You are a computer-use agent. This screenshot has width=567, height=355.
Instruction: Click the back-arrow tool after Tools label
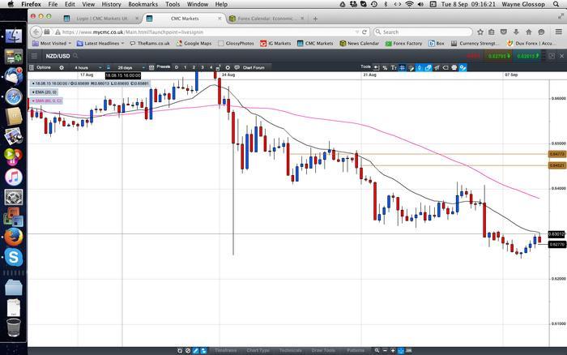coord(376,67)
